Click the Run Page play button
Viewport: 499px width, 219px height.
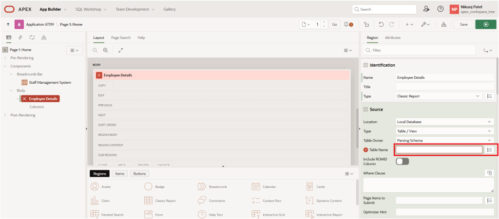(485, 24)
